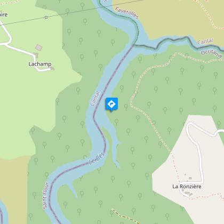Select the small building right of Lachamp label
The width and height of the screenshot is (224, 224).
[x=53, y=68]
